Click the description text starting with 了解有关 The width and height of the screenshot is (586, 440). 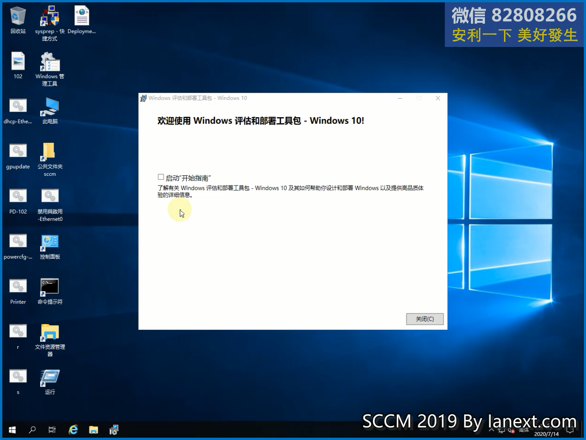[x=291, y=192]
